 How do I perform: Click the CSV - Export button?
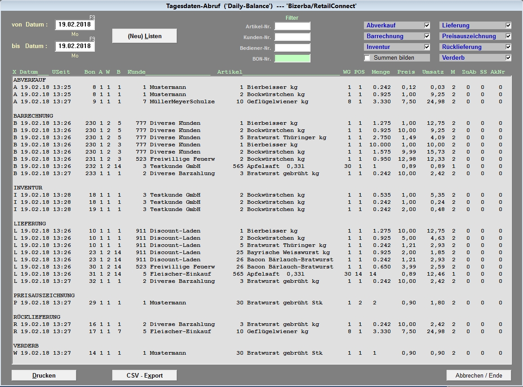[x=144, y=375]
